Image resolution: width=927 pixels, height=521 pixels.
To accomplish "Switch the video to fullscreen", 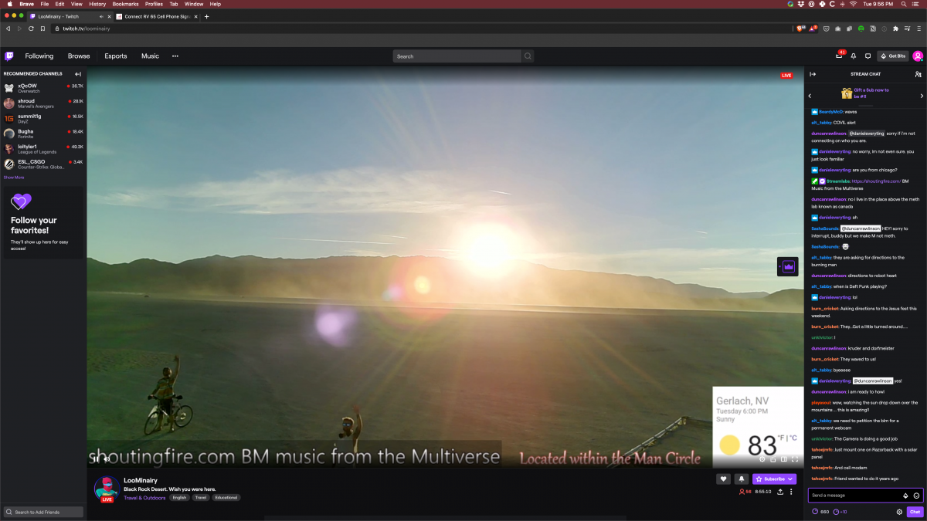I will click(x=795, y=459).
